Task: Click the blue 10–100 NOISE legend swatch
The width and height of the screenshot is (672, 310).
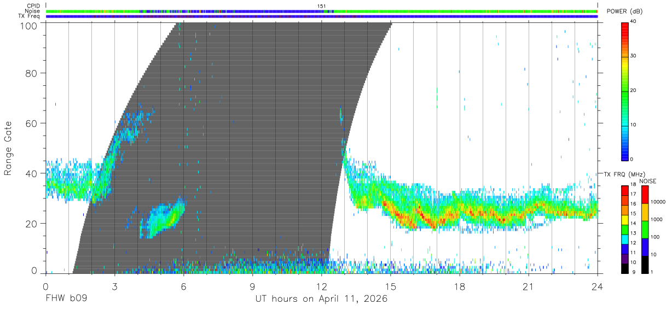Action: tap(645, 247)
